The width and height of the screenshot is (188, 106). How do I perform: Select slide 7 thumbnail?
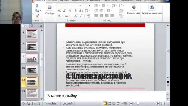point(32,34)
